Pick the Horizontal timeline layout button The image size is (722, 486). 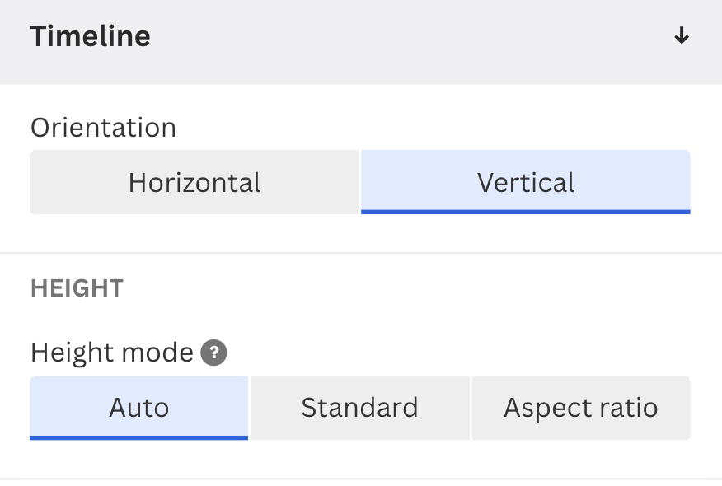point(195,182)
